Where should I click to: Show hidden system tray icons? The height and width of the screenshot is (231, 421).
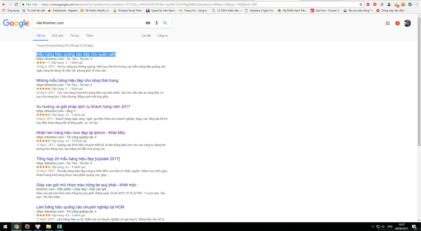372,227
